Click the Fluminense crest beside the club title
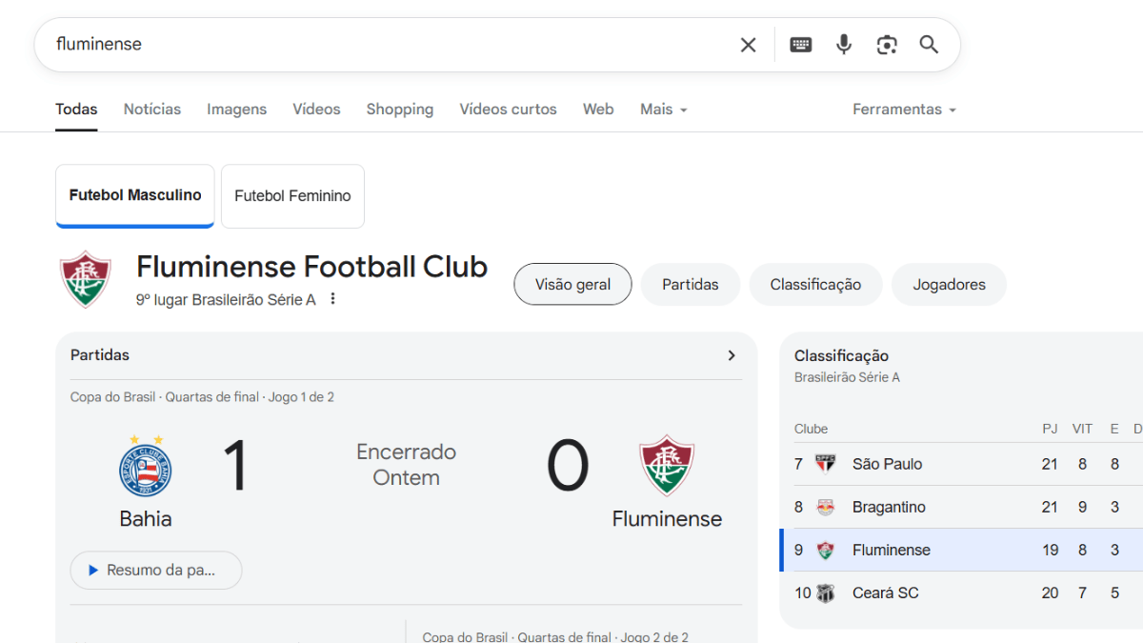This screenshot has width=1143, height=643. pos(86,279)
